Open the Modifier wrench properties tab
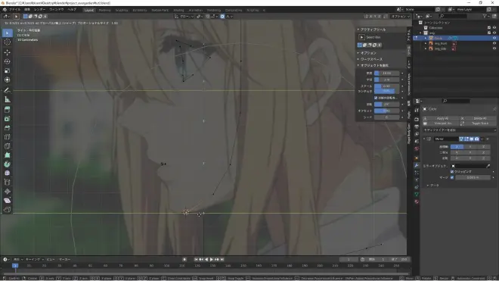The height and width of the screenshot is (281, 499). point(417,166)
